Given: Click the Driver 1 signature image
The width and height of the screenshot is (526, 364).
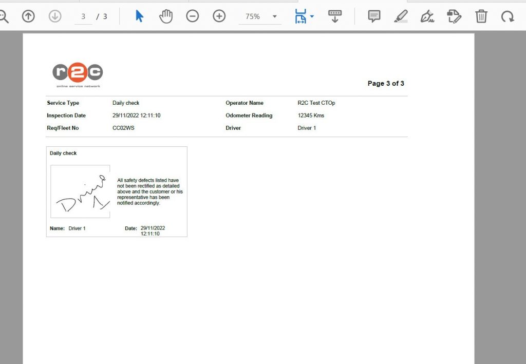Looking at the screenshot, I should click(80, 190).
